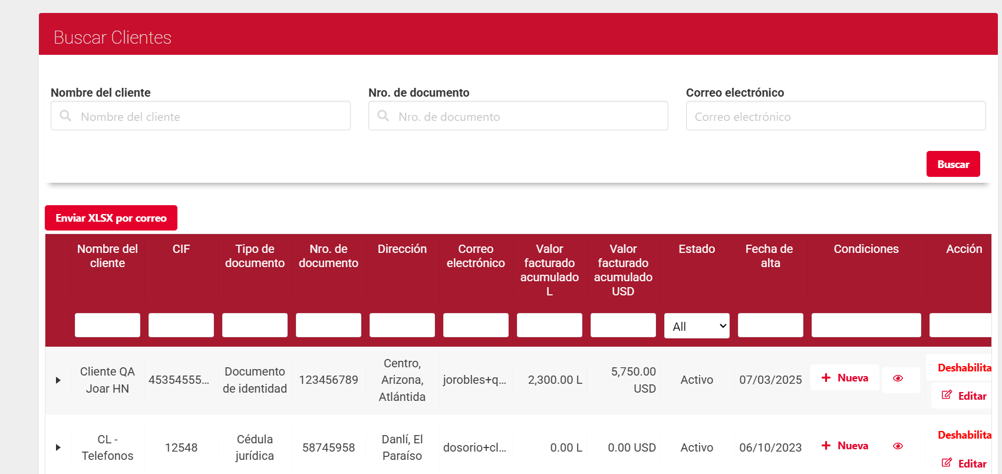Deshabilitar the CL - Telefonos client
Screen dimensions: 1002x474
click(964, 435)
